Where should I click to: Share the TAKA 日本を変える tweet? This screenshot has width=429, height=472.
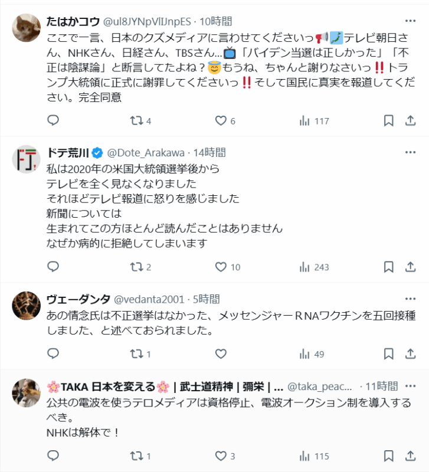pos(410,456)
